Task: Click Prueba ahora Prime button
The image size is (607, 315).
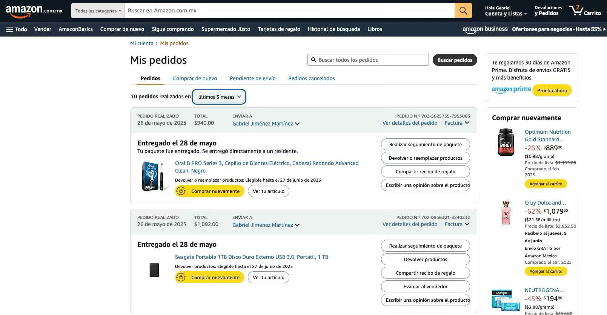Action: 552,90
